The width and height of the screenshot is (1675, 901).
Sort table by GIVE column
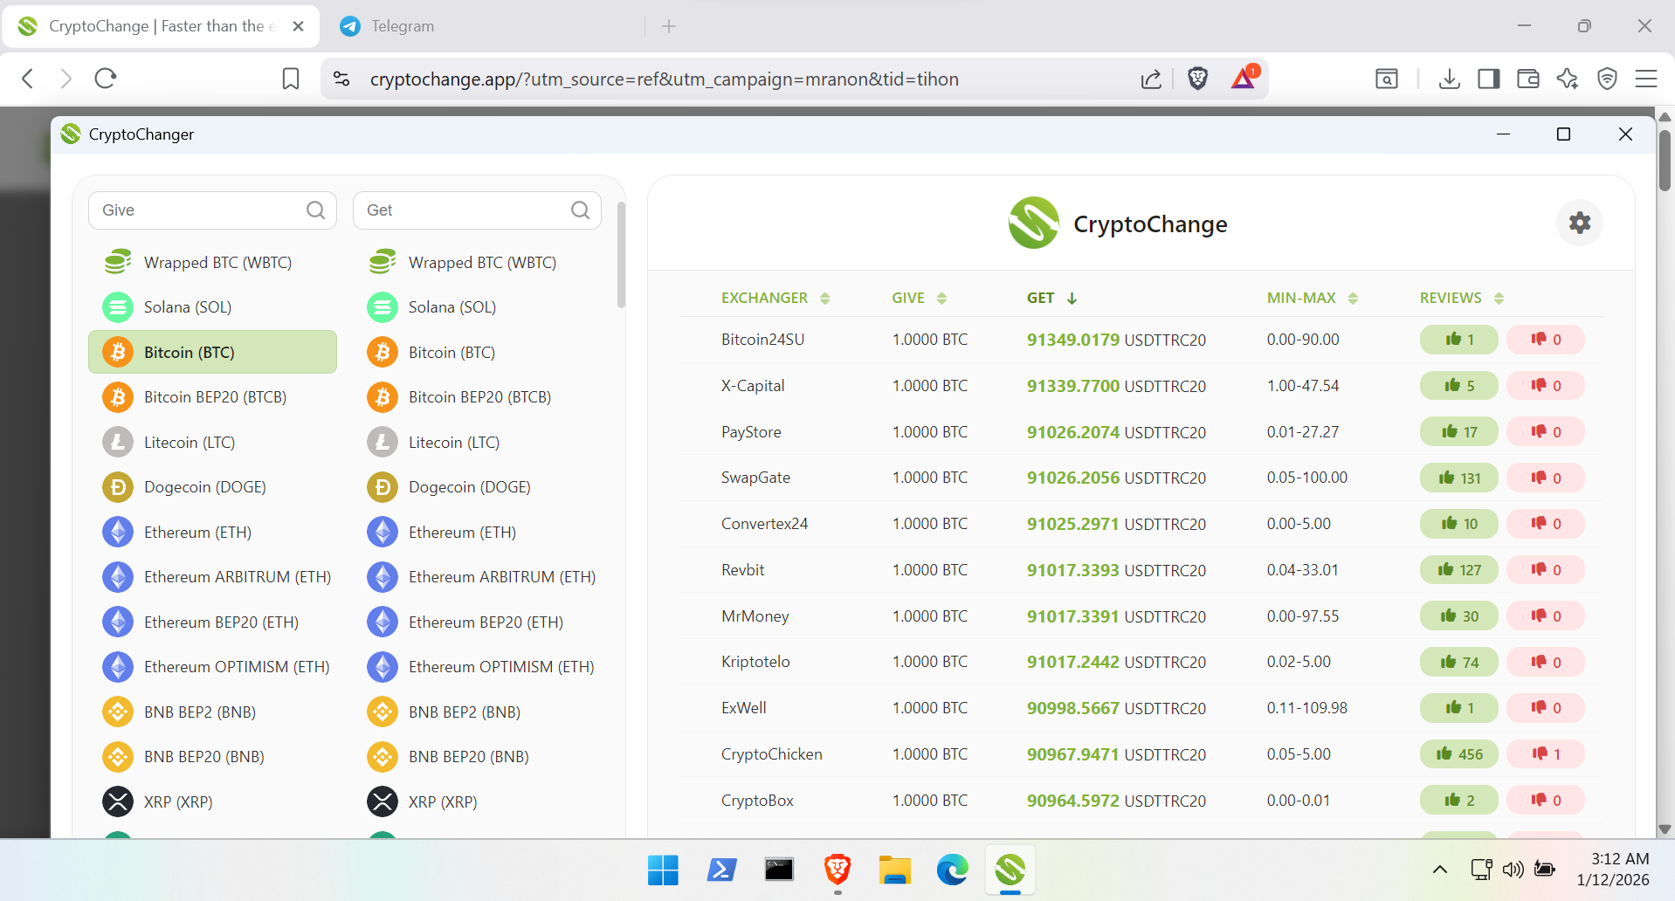coord(919,298)
